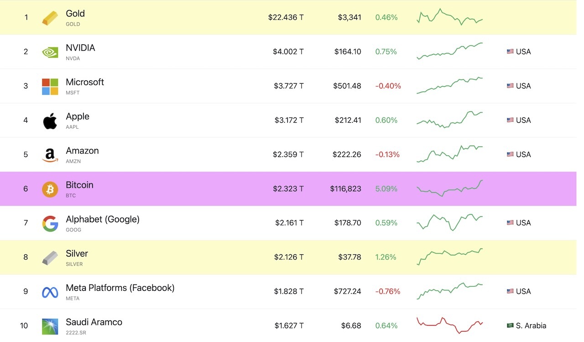584x342 pixels.
Task: Open the Meta Platforms (Facebook) link
Action: [x=120, y=288]
